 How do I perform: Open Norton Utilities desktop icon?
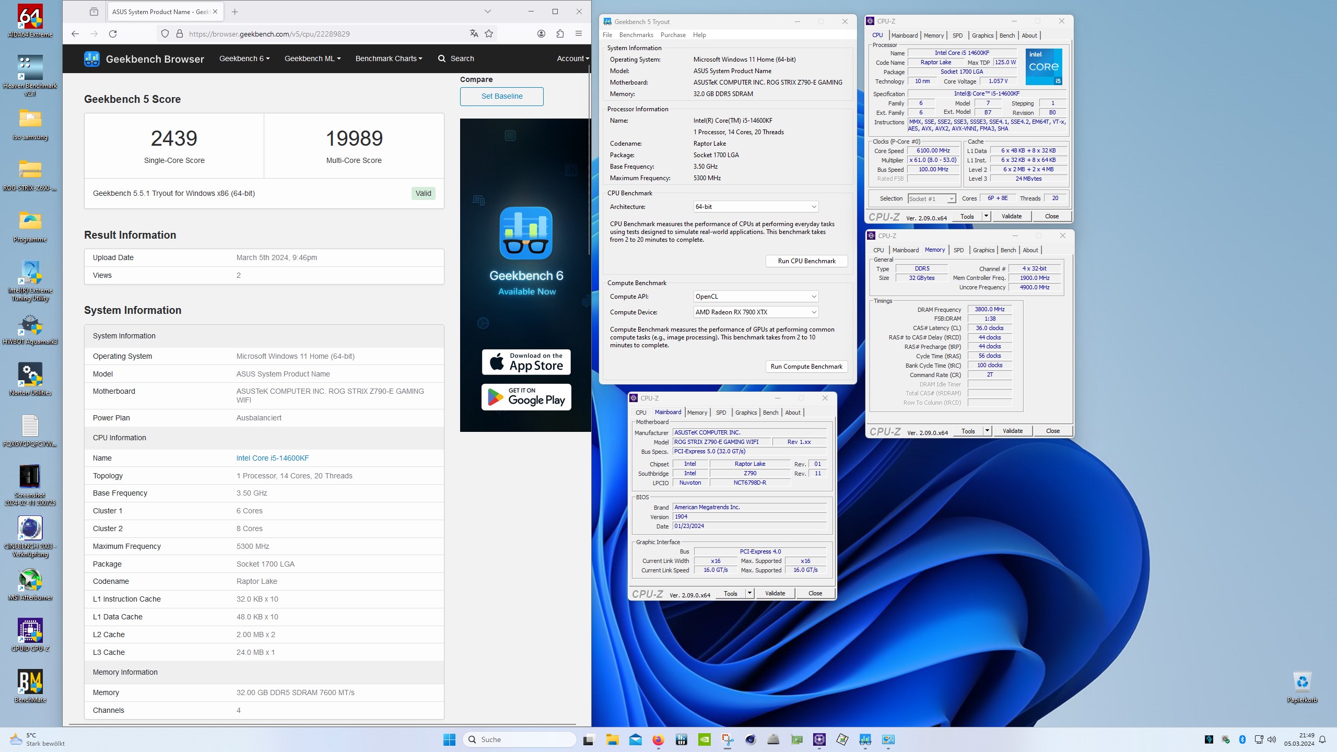pyautogui.click(x=30, y=380)
